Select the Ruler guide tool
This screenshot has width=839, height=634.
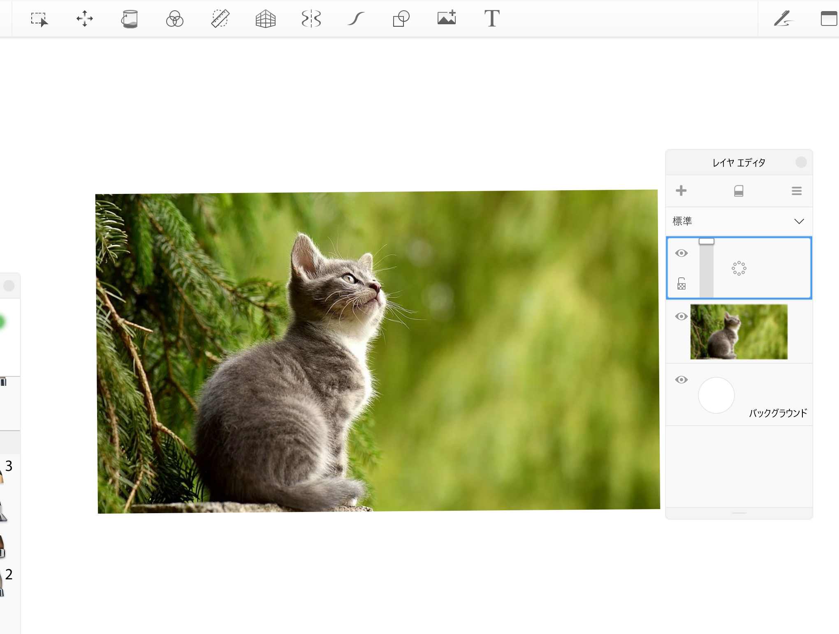point(220,19)
